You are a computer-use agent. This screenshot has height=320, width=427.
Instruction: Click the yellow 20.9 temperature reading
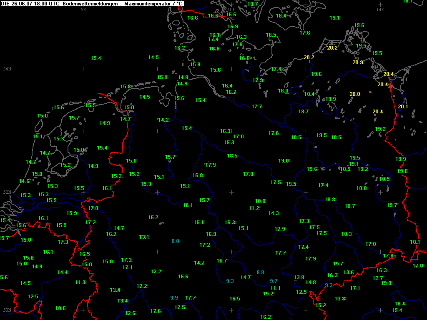357,62
